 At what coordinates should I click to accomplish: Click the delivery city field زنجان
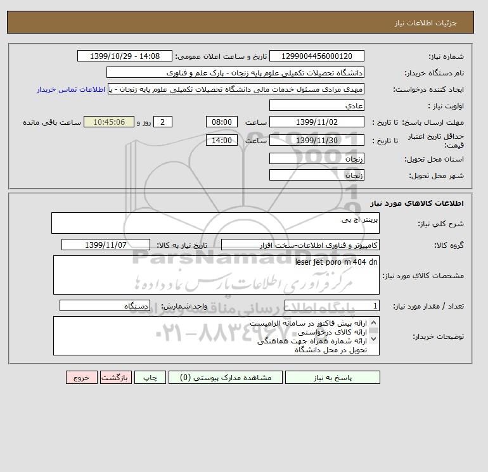pos(316,175)
